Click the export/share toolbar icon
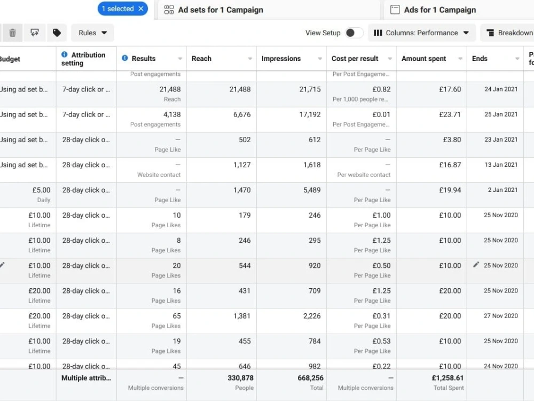The width and height of the screenshot is (534, 401). [x=34, y=33]
